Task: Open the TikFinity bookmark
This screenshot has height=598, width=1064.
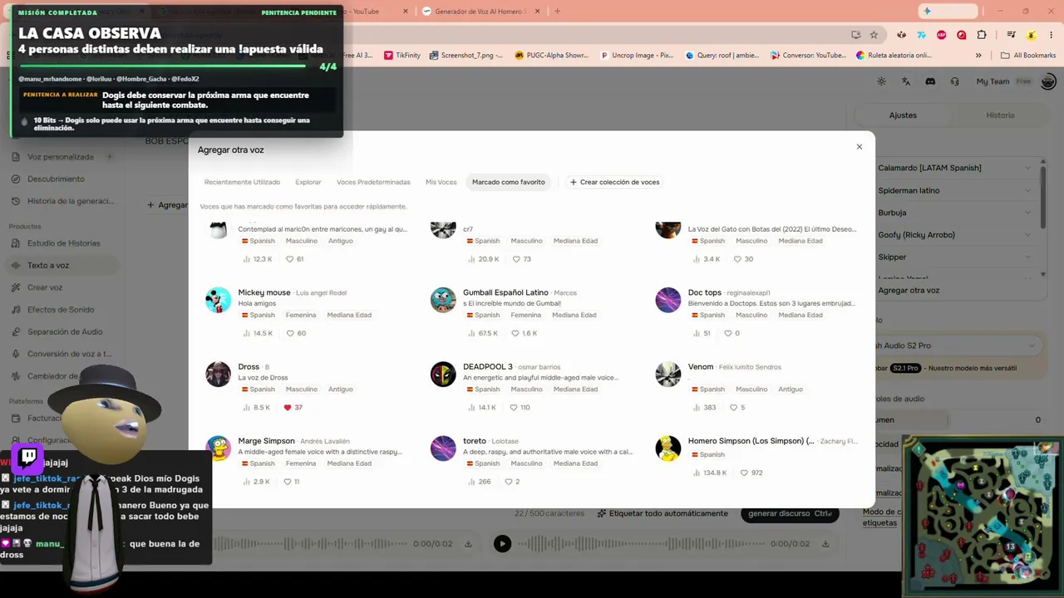Action: click(x=402, y=56)
